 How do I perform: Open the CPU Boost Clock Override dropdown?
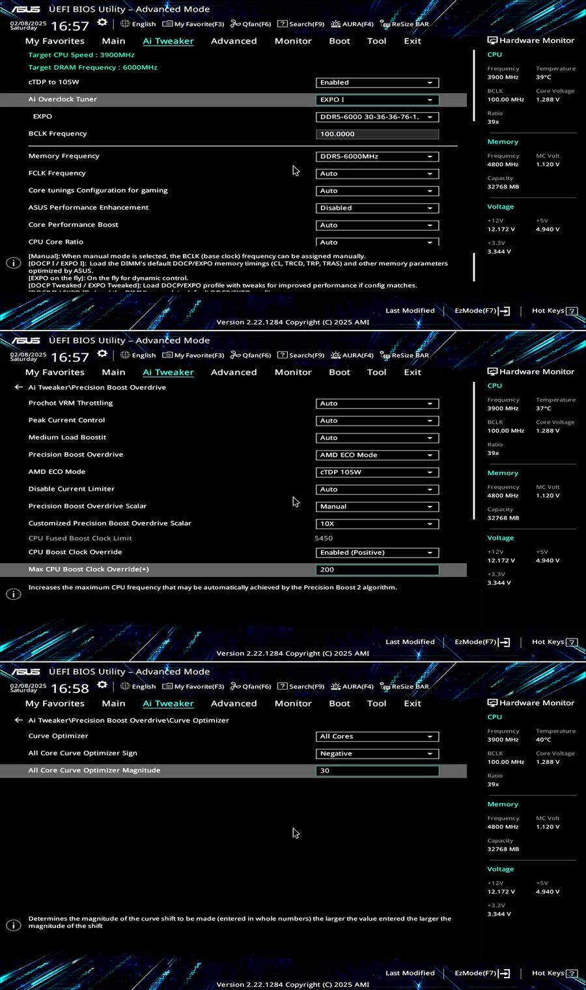point(377,553)
